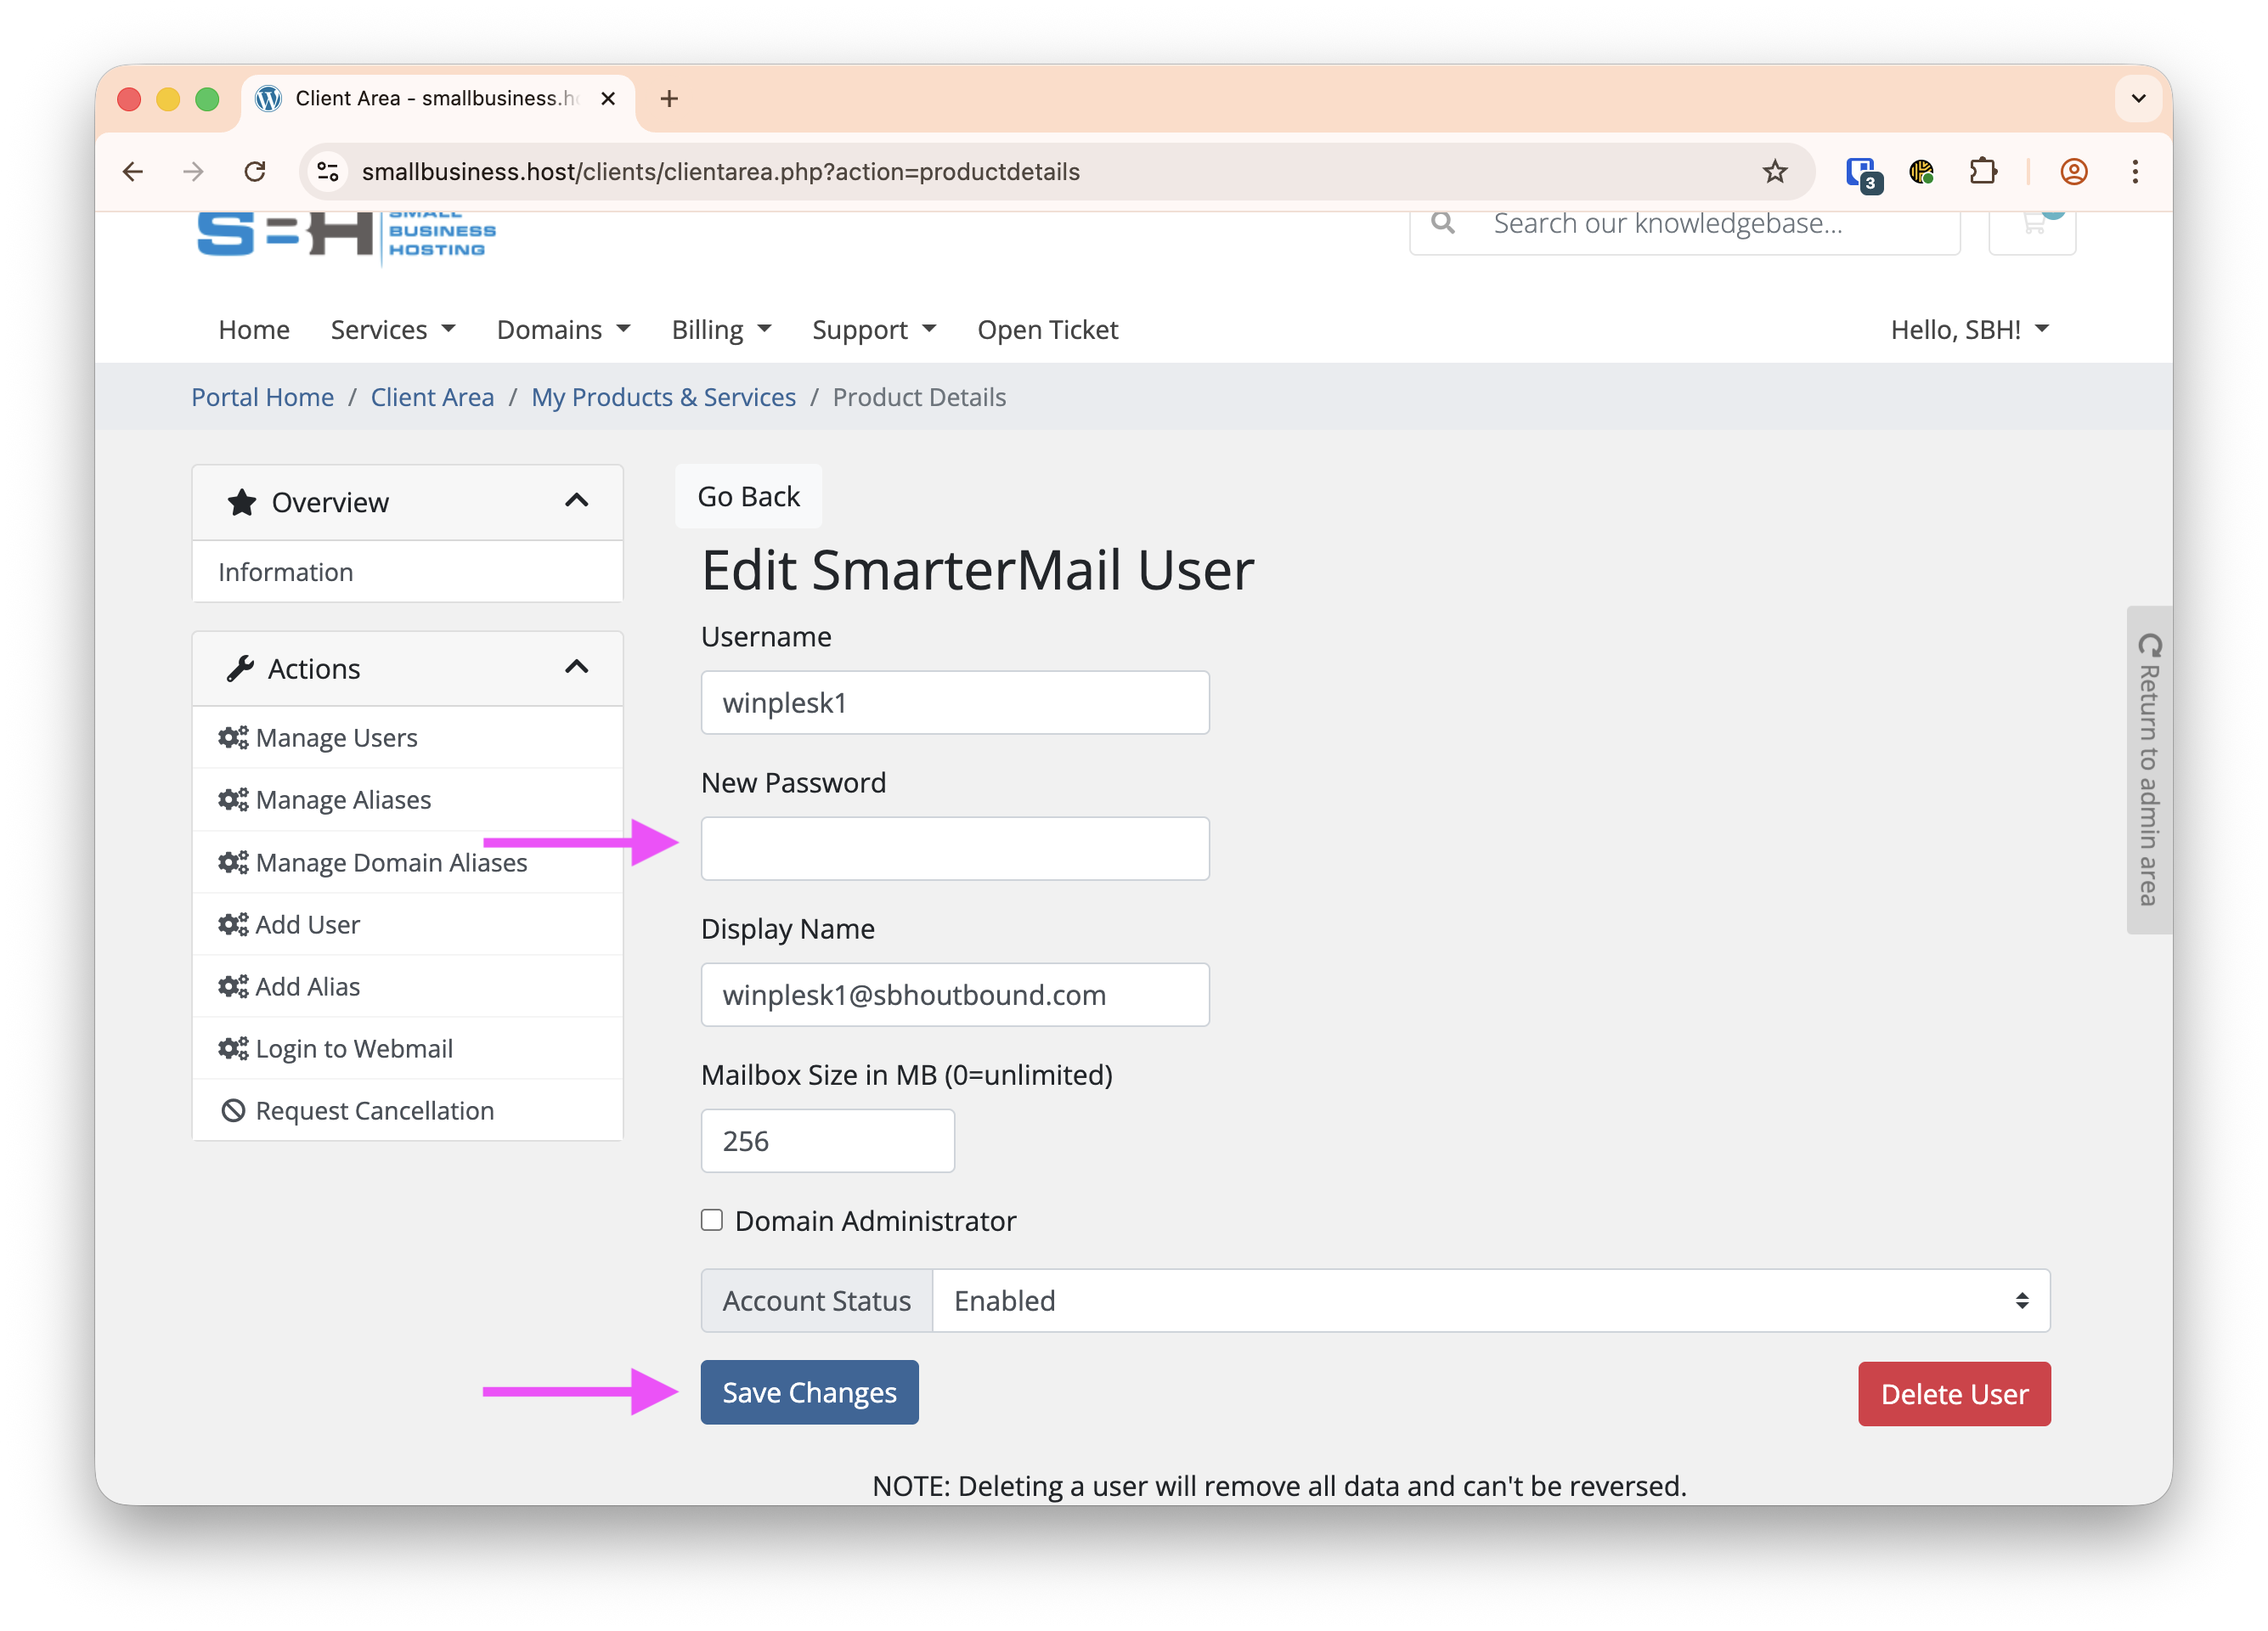The image size is (2268, 1631).
Task: Click the knowledgebase search magnifier icon
Action: 1442,223
